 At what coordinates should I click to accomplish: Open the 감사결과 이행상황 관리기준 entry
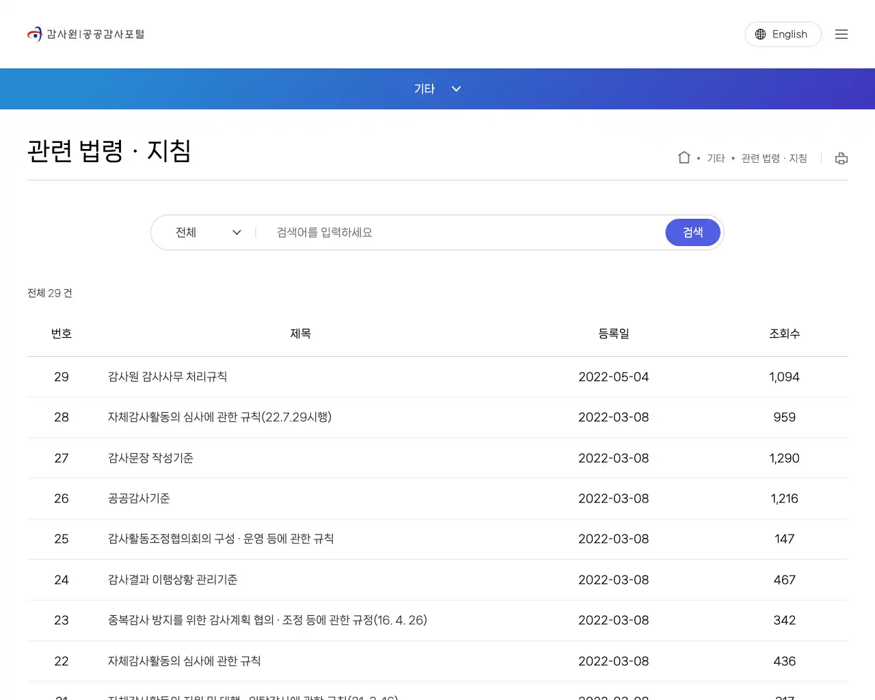coord(172,580)
